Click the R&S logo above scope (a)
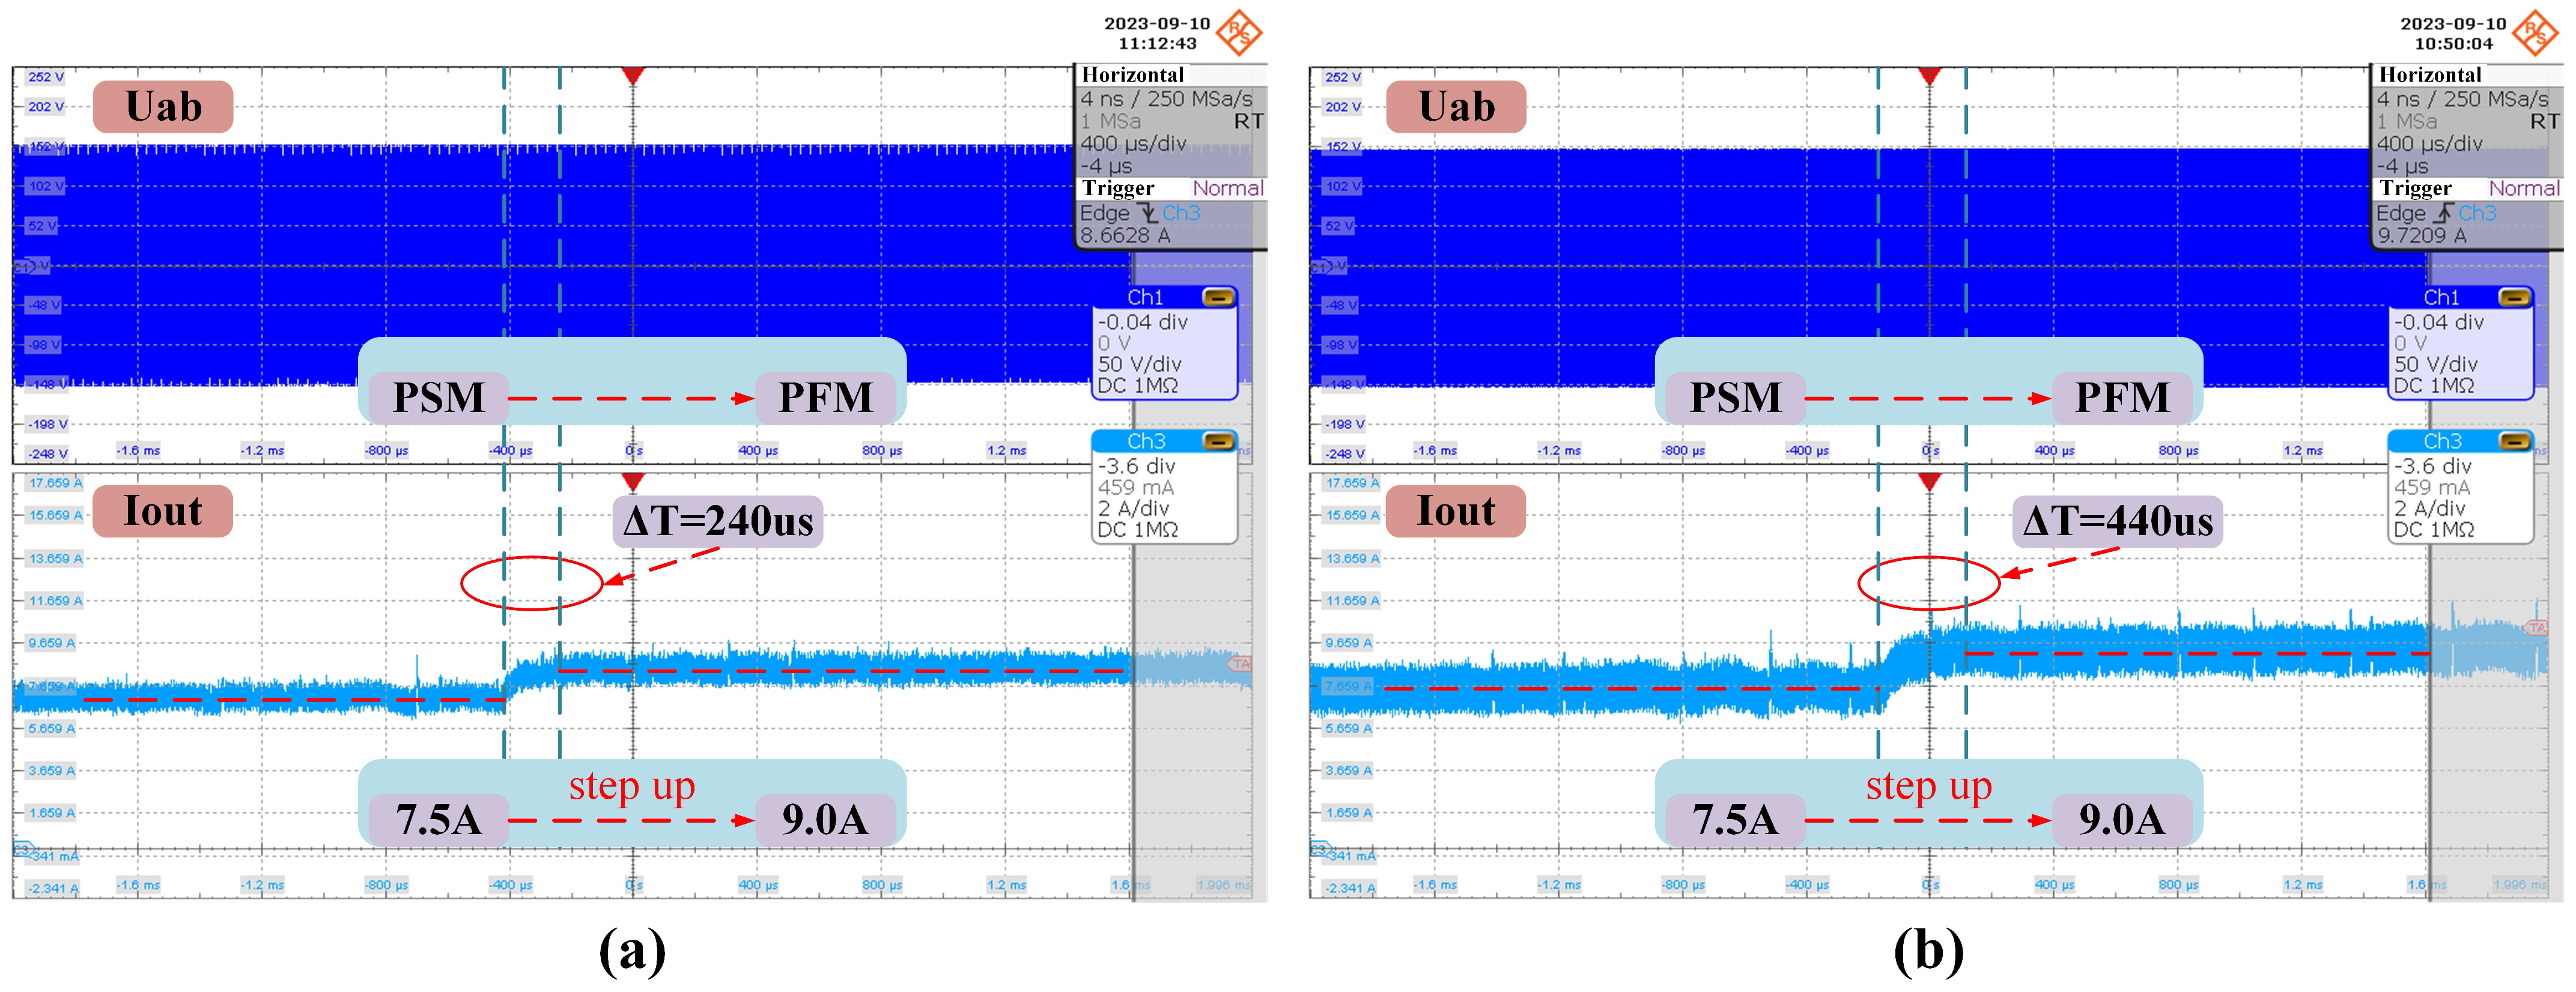Screen dimensions: 2576x992 pos(1239,32)
